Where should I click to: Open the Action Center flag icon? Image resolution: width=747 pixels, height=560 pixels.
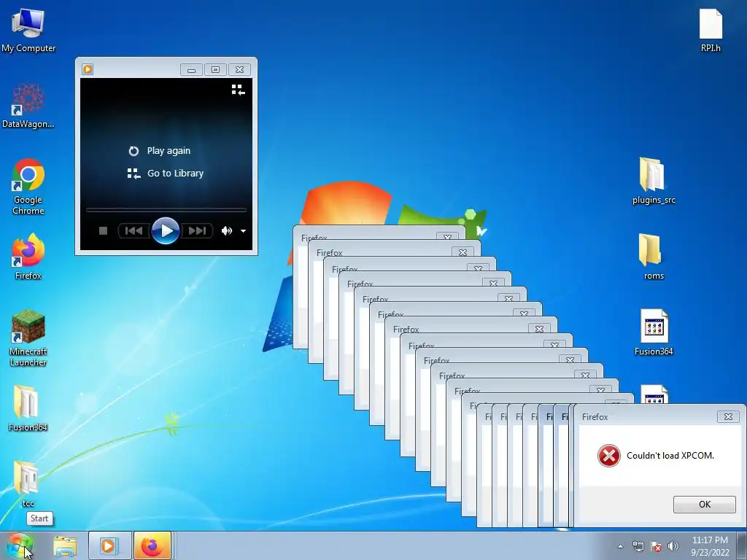pyautogui.click(x=656, y=546)
